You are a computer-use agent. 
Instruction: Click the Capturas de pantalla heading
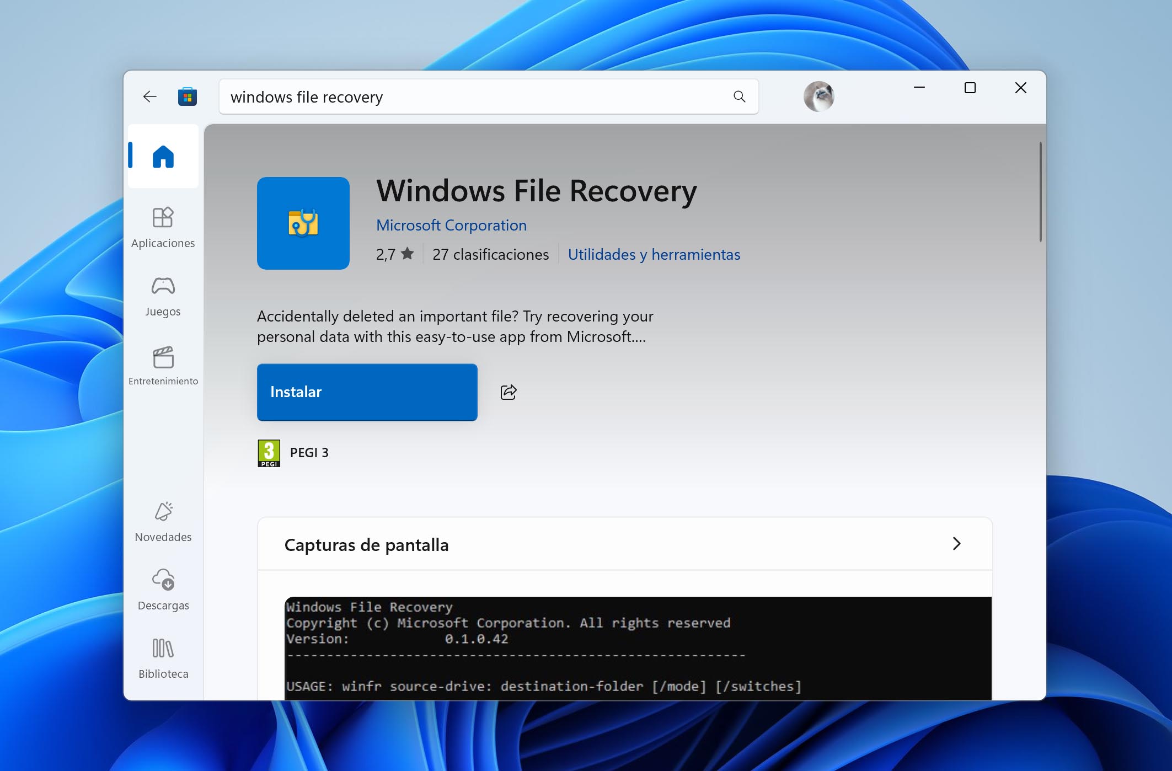coord(367,545)
